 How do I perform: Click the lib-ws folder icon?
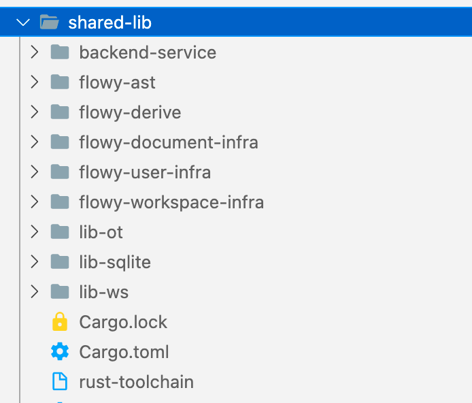60,291
